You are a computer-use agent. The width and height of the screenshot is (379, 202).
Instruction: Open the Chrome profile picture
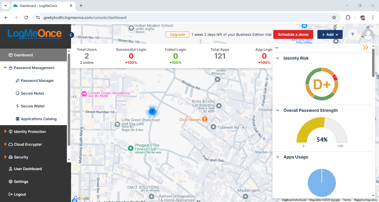click(x=363, y=17)
